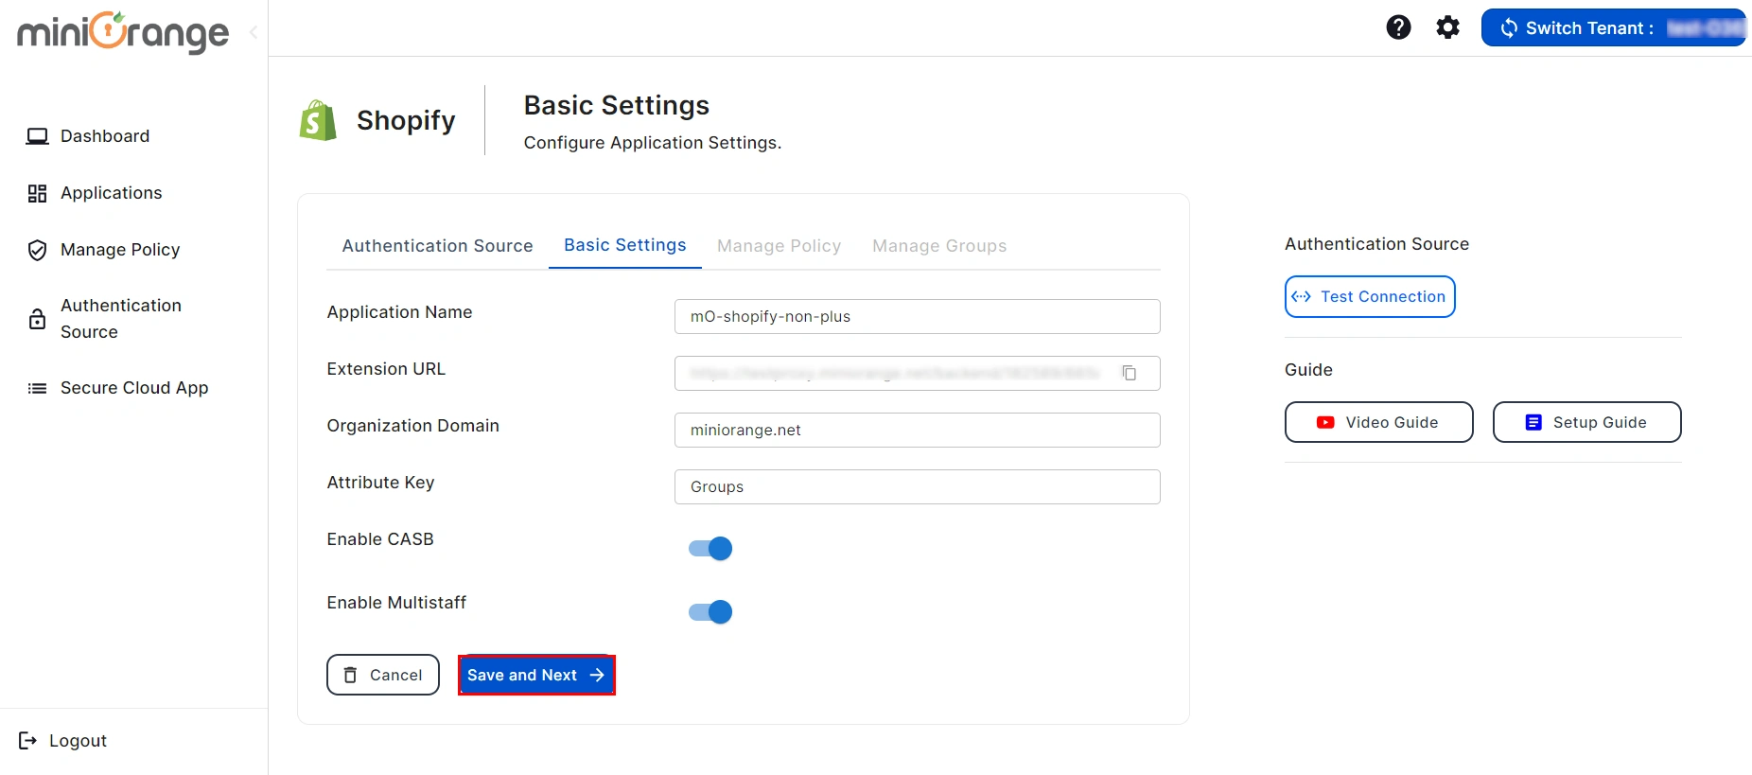Viewport: 1752px width, 775px height.
Task: Click the Attribute Key input field
Action: [x=918, y=486]
